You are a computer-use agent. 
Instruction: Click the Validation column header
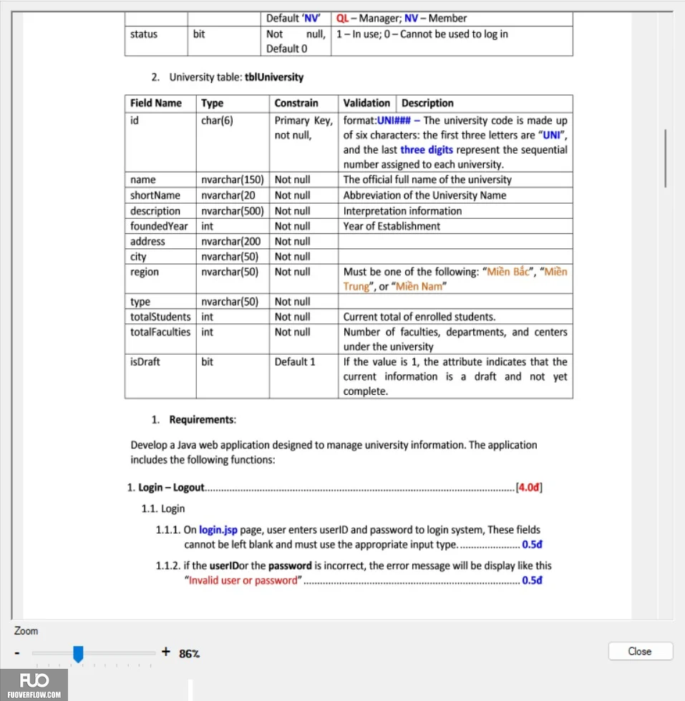(367, 103)
